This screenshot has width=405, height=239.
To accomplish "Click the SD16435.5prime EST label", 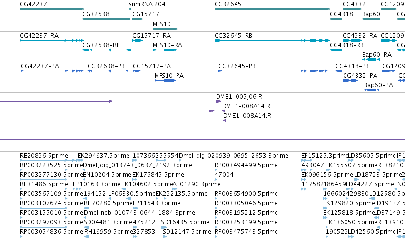I will [x=185, y=222].
